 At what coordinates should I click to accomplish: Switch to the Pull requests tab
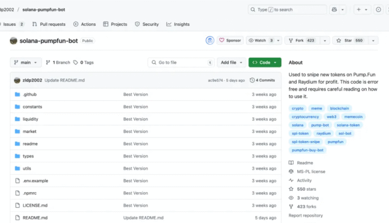point(49,24)
